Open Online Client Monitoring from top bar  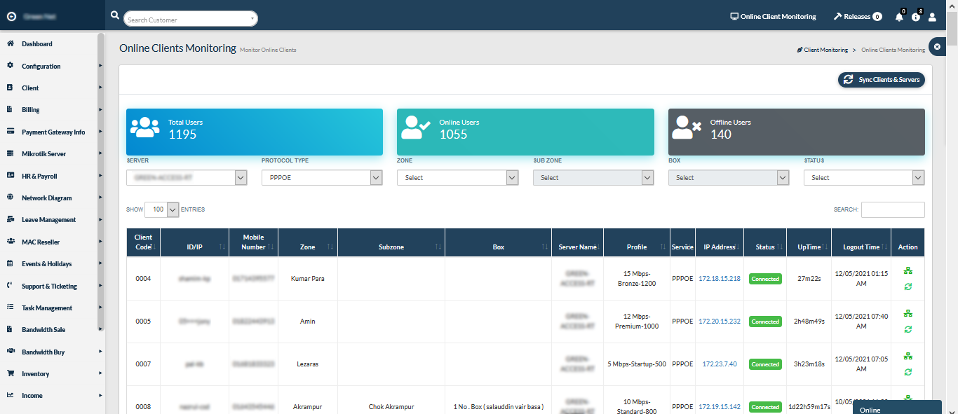[771, 15]
